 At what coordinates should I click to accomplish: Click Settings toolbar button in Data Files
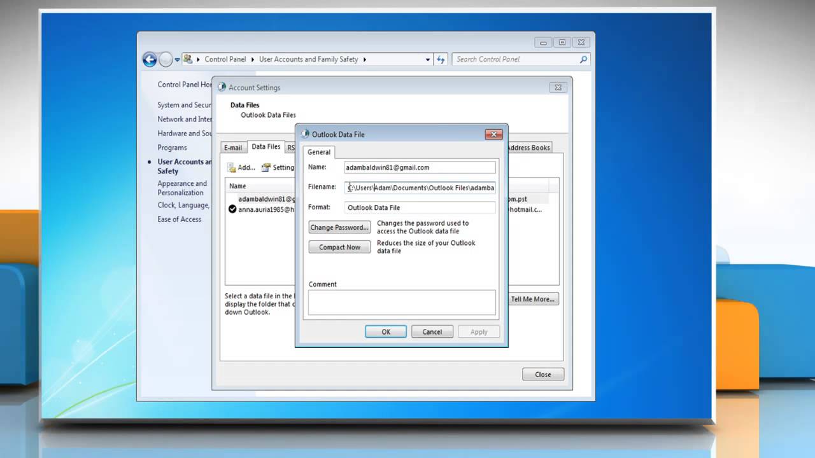(278, 167)
